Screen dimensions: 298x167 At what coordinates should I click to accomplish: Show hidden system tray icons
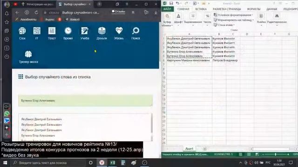pyautogui.click(x=240, y=163)
